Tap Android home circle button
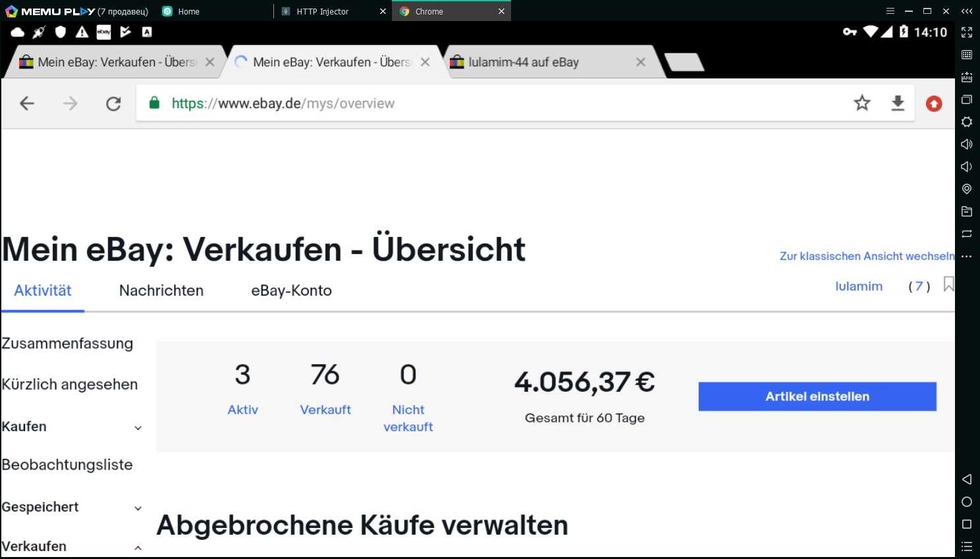The image size is (980, 559). [x=967, y=502]
